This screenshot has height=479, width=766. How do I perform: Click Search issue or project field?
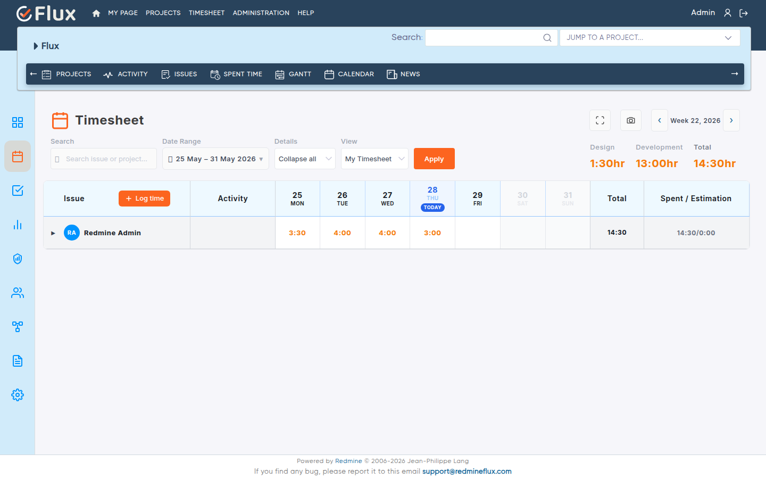[x=104, y=159]
